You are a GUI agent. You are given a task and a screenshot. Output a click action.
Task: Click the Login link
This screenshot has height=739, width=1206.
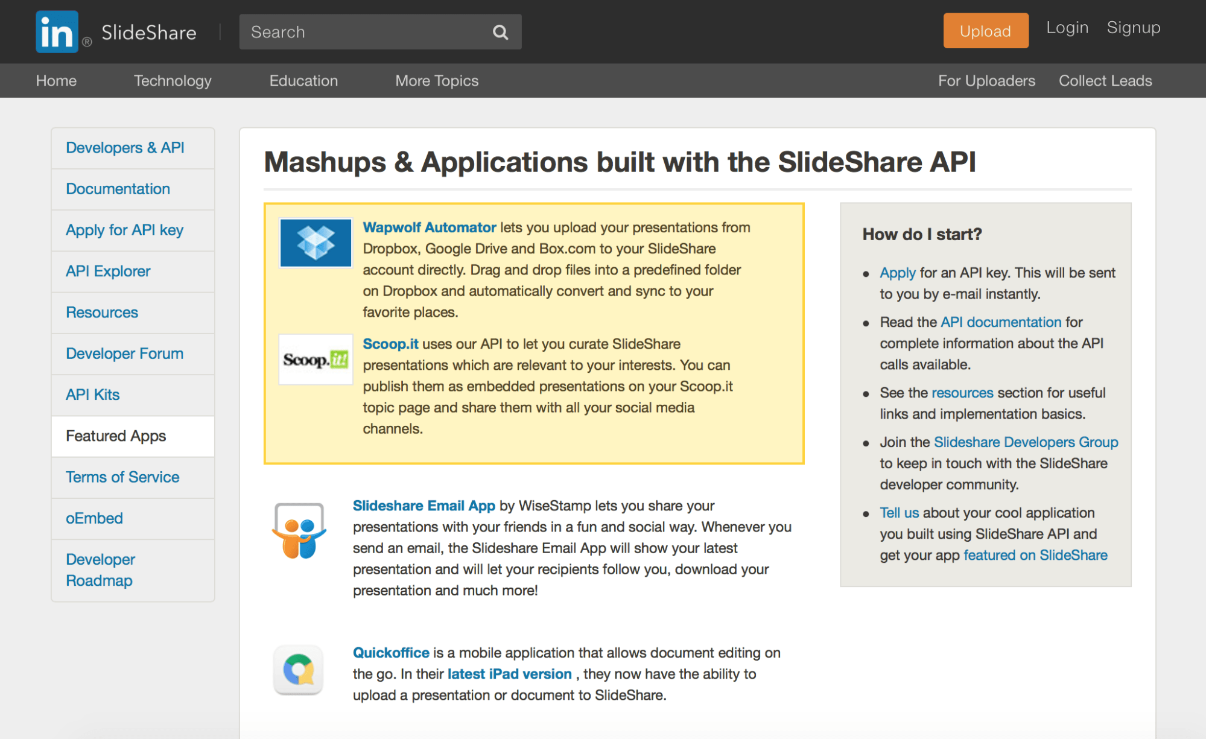click(1067, 27)
